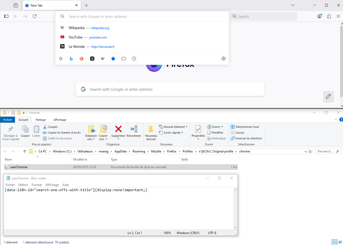This screenshot has height=245, width=343.
Task: Click Sélectionner tout in Explorer
Action: [x=245, y=127]
